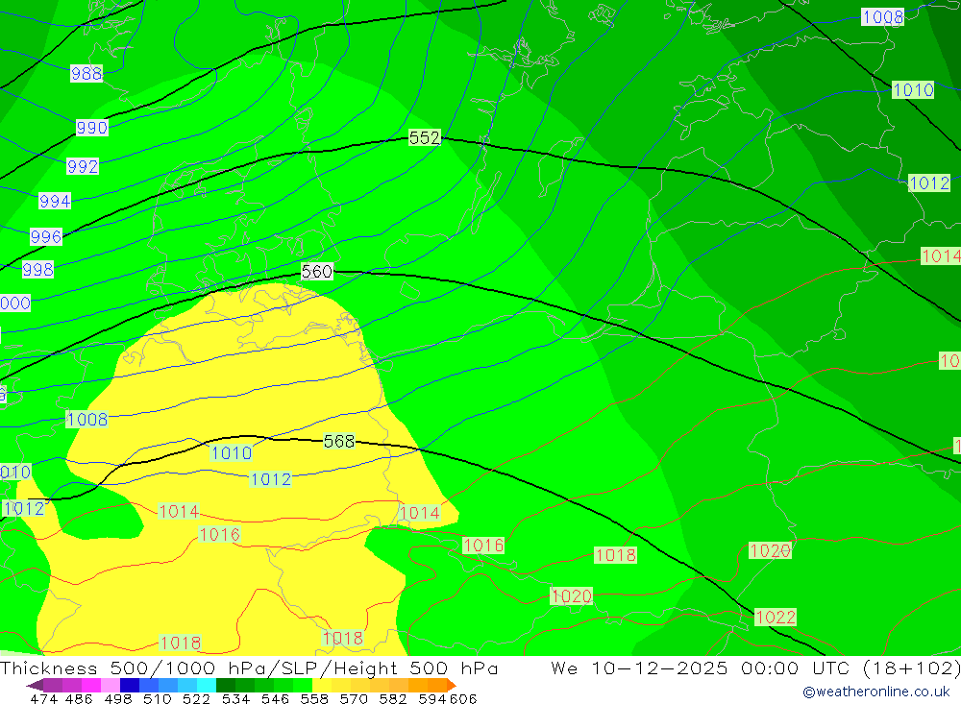Click the 498 legend value
The image size is (961, 704).
click(x=118, y=698)
